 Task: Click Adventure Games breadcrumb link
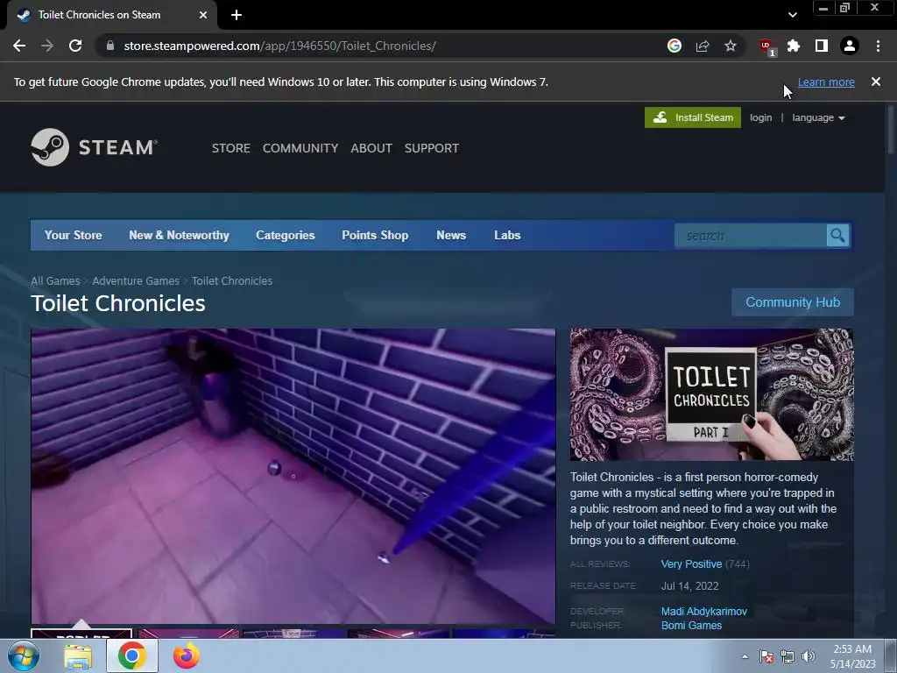(136, 281)
